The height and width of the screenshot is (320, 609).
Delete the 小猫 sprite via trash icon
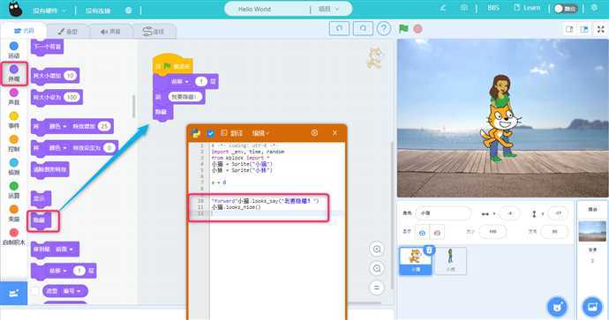coord(429,250)
